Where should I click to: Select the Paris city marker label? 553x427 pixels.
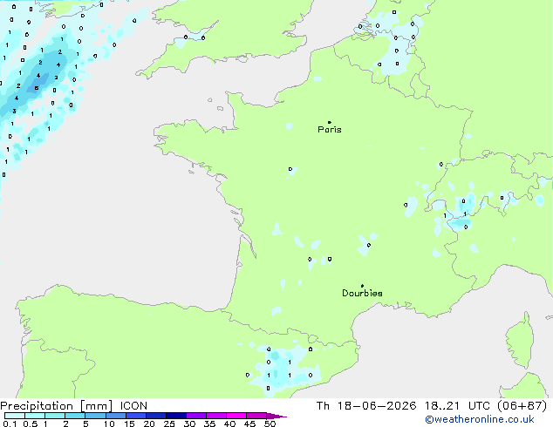point(330,130)
